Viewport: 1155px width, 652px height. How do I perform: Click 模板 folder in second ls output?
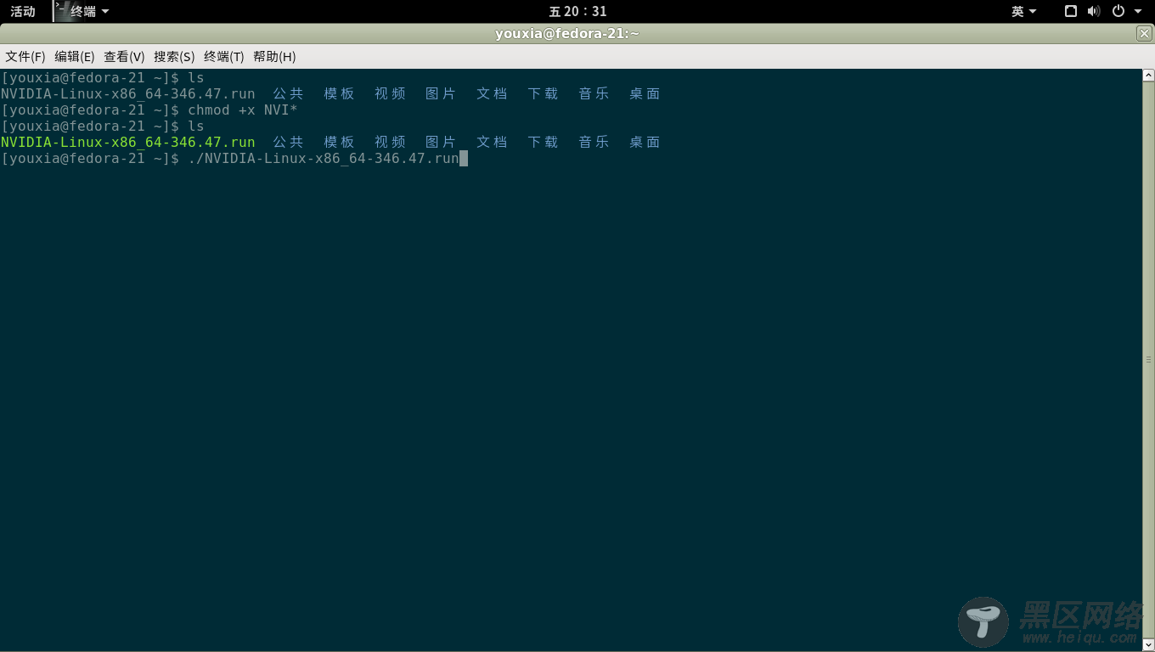339,142
